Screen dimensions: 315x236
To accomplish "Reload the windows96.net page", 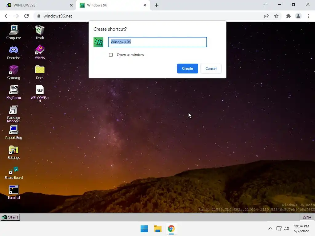I will click(26, 16).
